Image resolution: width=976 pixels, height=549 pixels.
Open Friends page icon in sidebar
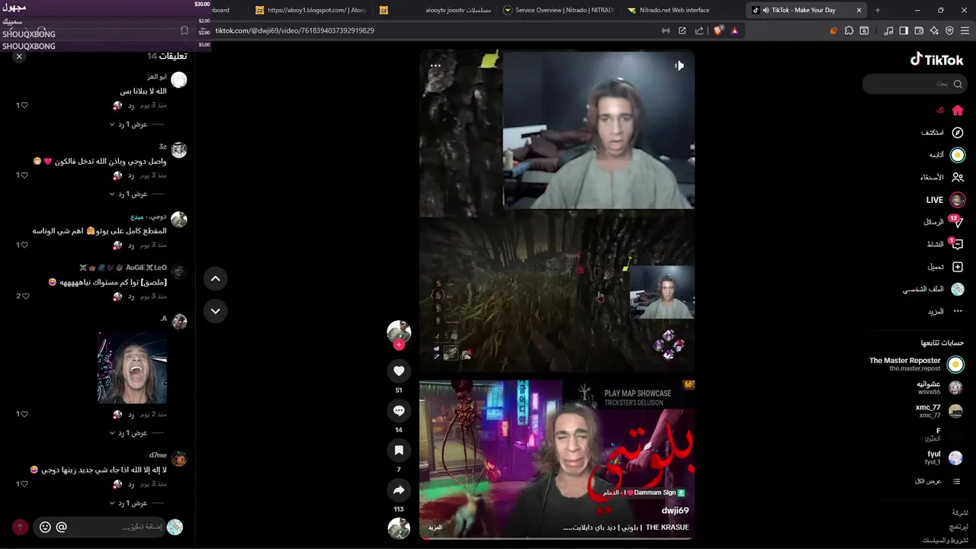coord(958,177)
